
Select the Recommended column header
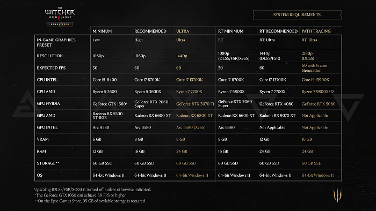[x=150, y=31]
